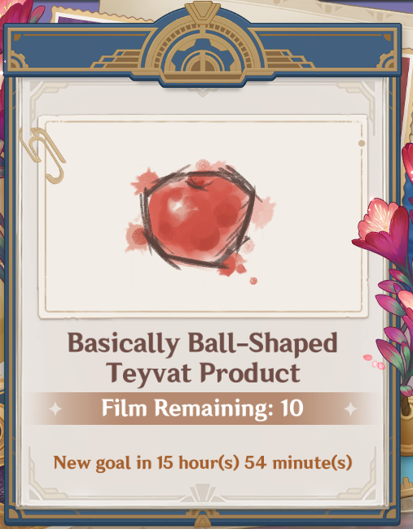The image size is (413, 529).
Task: Click the sparkle star right of Film Remaining
Action: pos(350,409)
